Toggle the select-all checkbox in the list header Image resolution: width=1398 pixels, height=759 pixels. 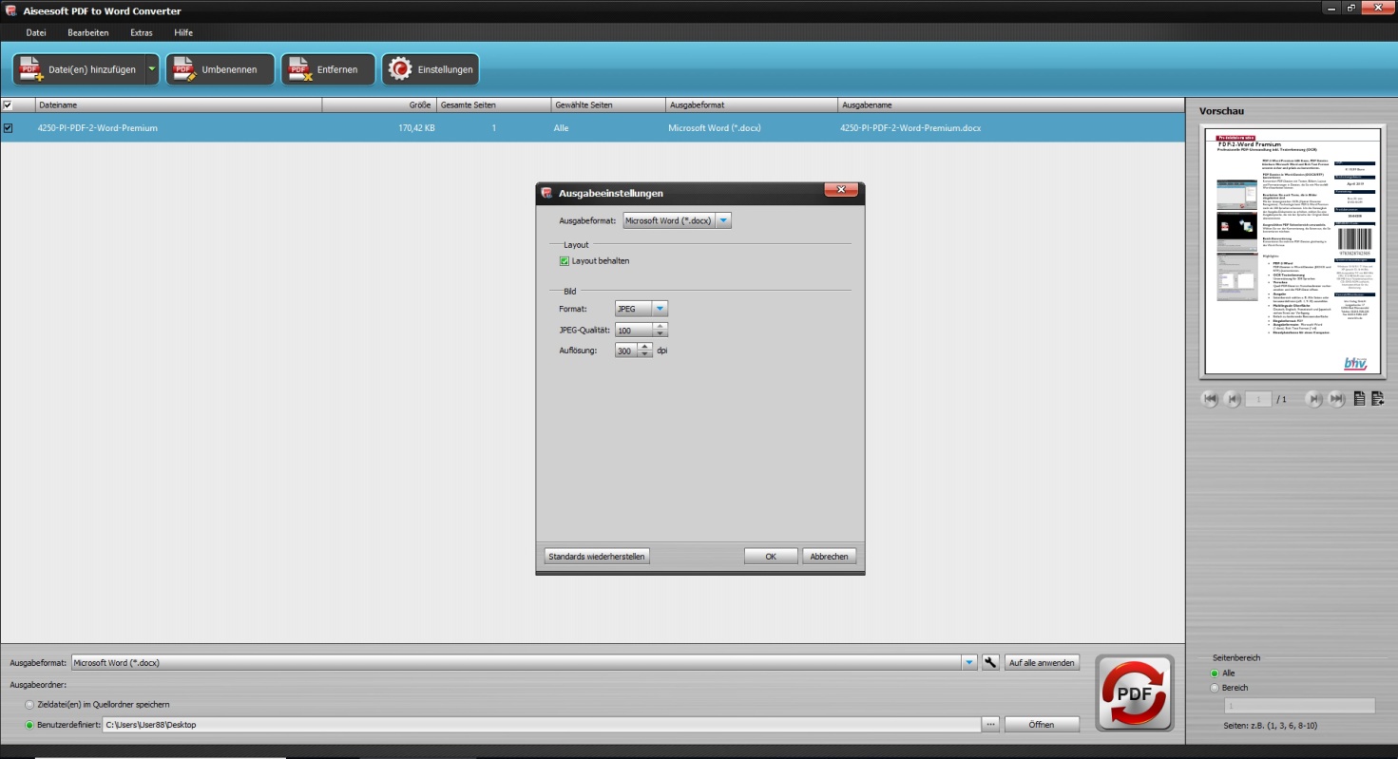click(9, 104)
